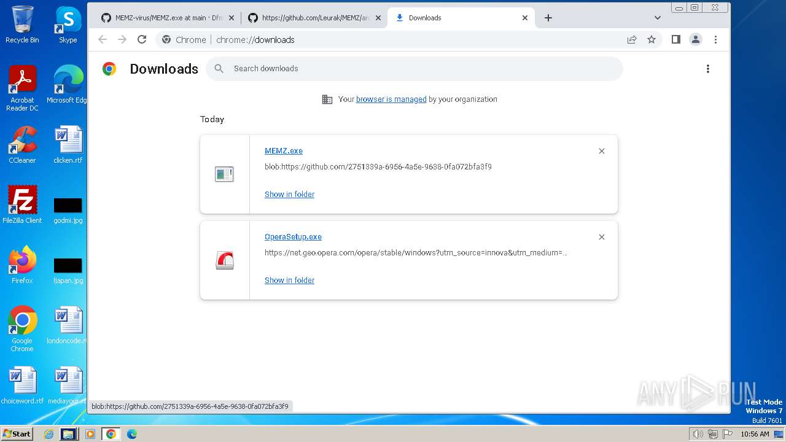Open Chrome main three-dot menu
The height and width of the screenshot is (442, 786).
click(715, 39)
